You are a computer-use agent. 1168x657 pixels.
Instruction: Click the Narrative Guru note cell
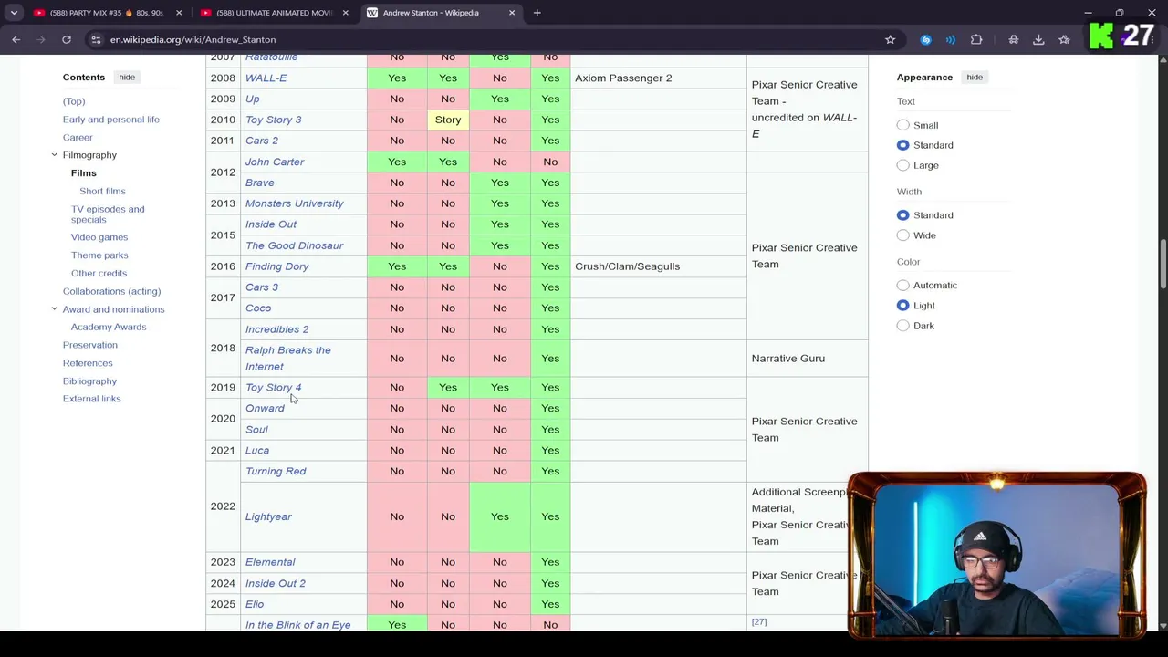807,359
